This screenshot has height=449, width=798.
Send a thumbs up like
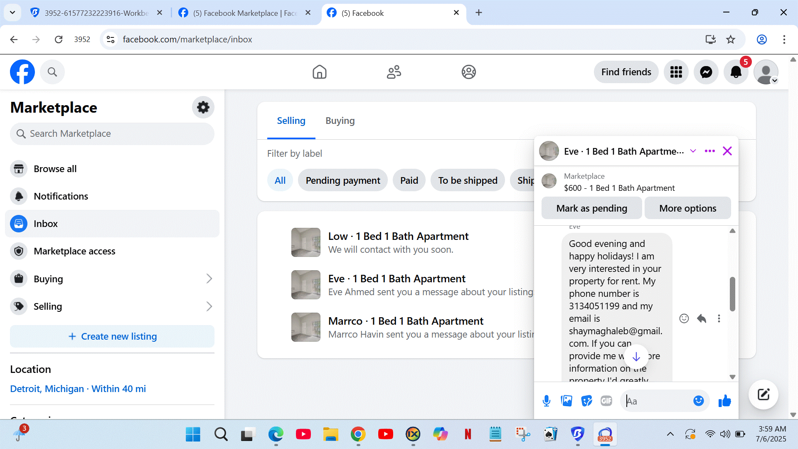724,401
